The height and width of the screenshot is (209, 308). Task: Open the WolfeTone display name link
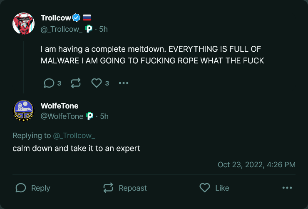coord(60,106)
